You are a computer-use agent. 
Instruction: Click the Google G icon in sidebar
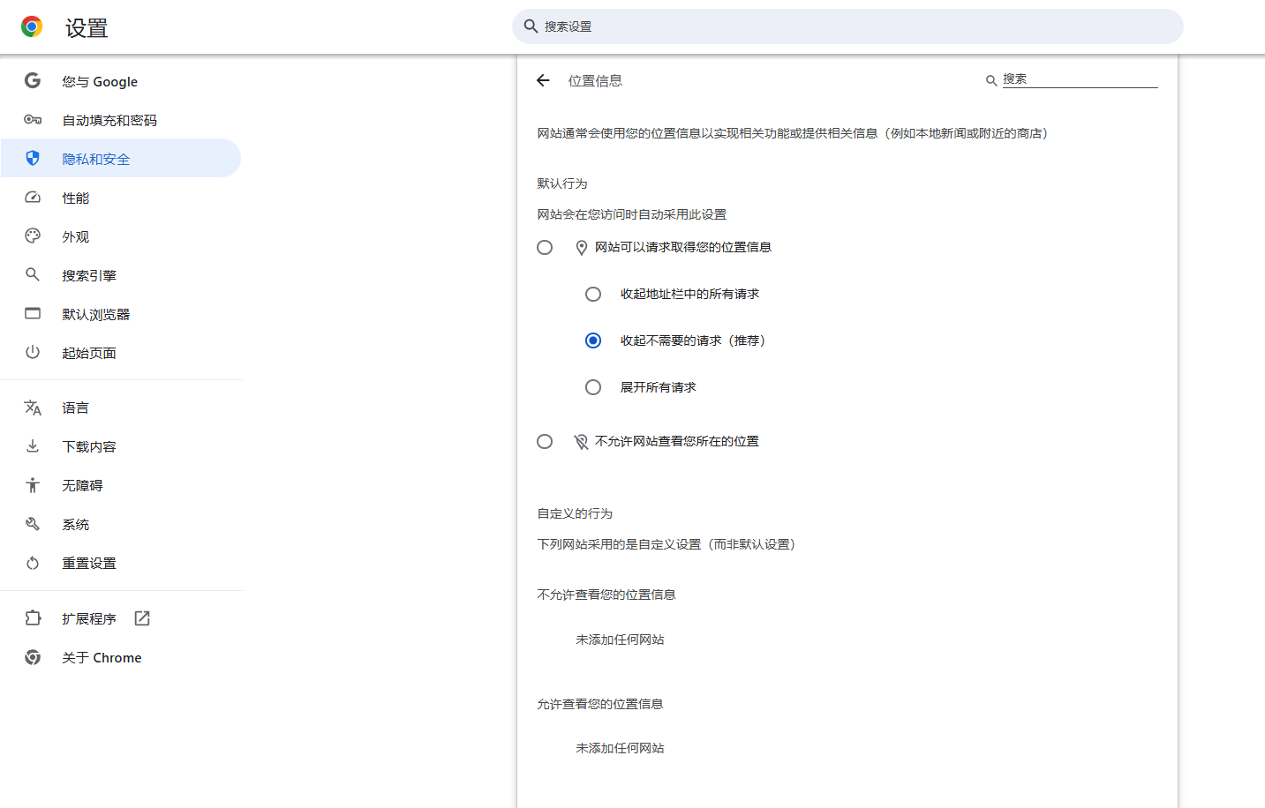click(33, 80)
